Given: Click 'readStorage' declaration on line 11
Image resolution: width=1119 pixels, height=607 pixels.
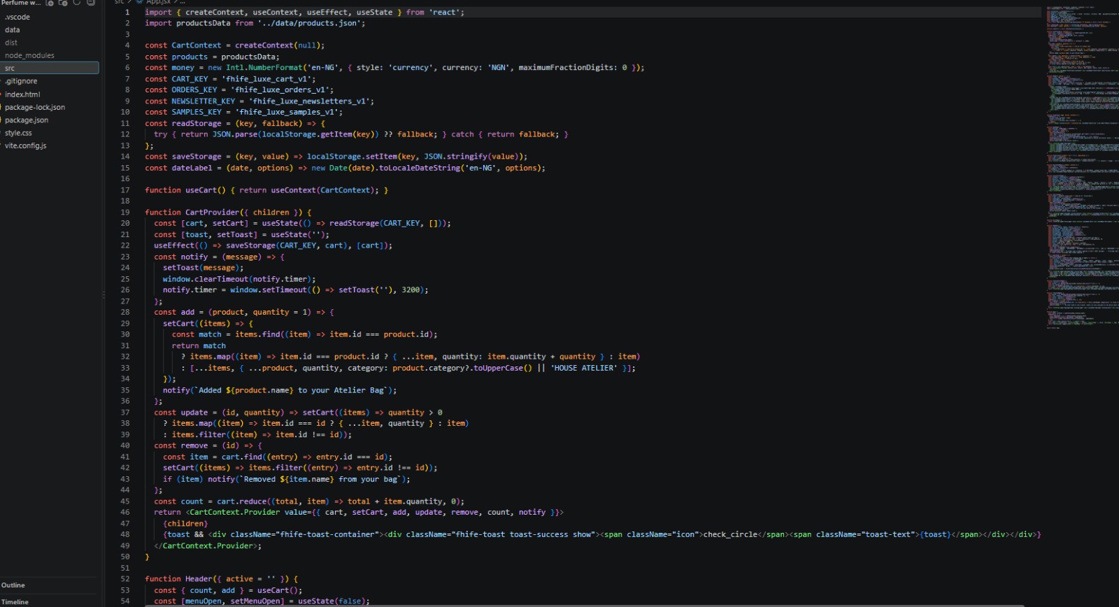Looking at the screenshot, I should (x=197, y=124).
